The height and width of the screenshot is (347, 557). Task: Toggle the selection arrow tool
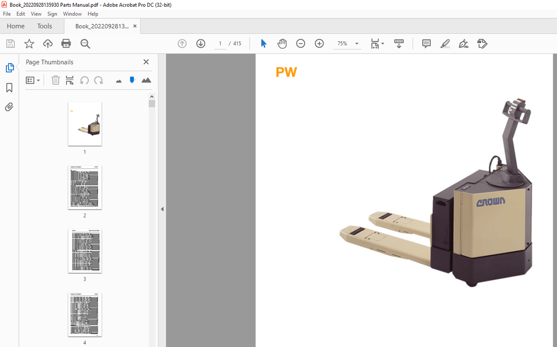[x=264, y=43]
